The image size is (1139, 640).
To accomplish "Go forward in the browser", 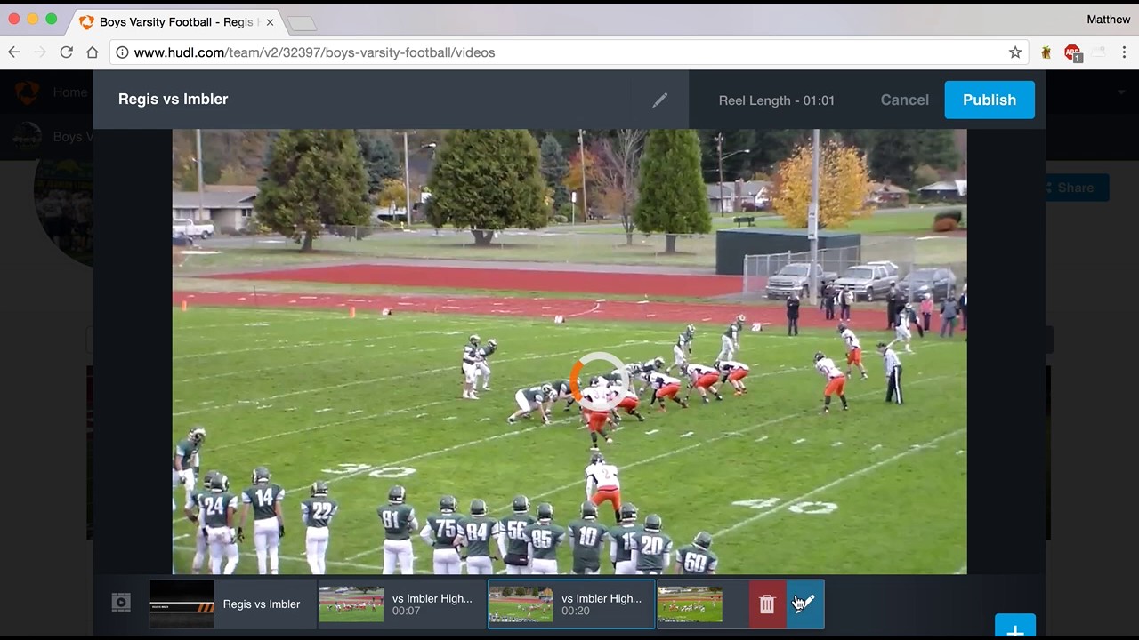I will [x=40, y=52].
